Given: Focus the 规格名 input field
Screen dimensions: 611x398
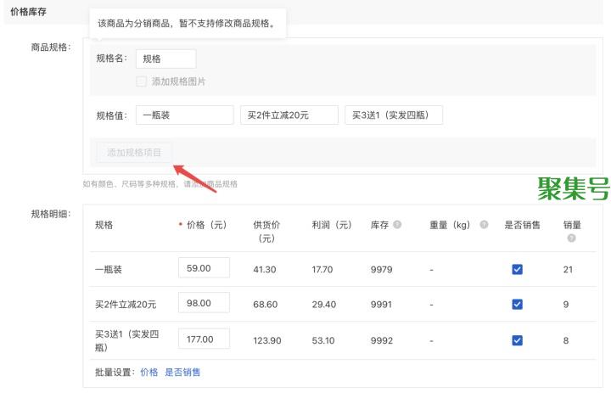Looking at the screenshot, I should click(165, 59).
